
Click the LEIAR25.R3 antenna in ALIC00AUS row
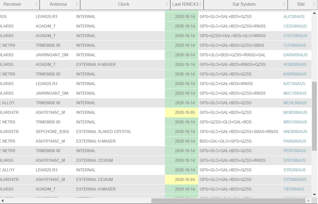pyautogui.click(x=47, y=16)
